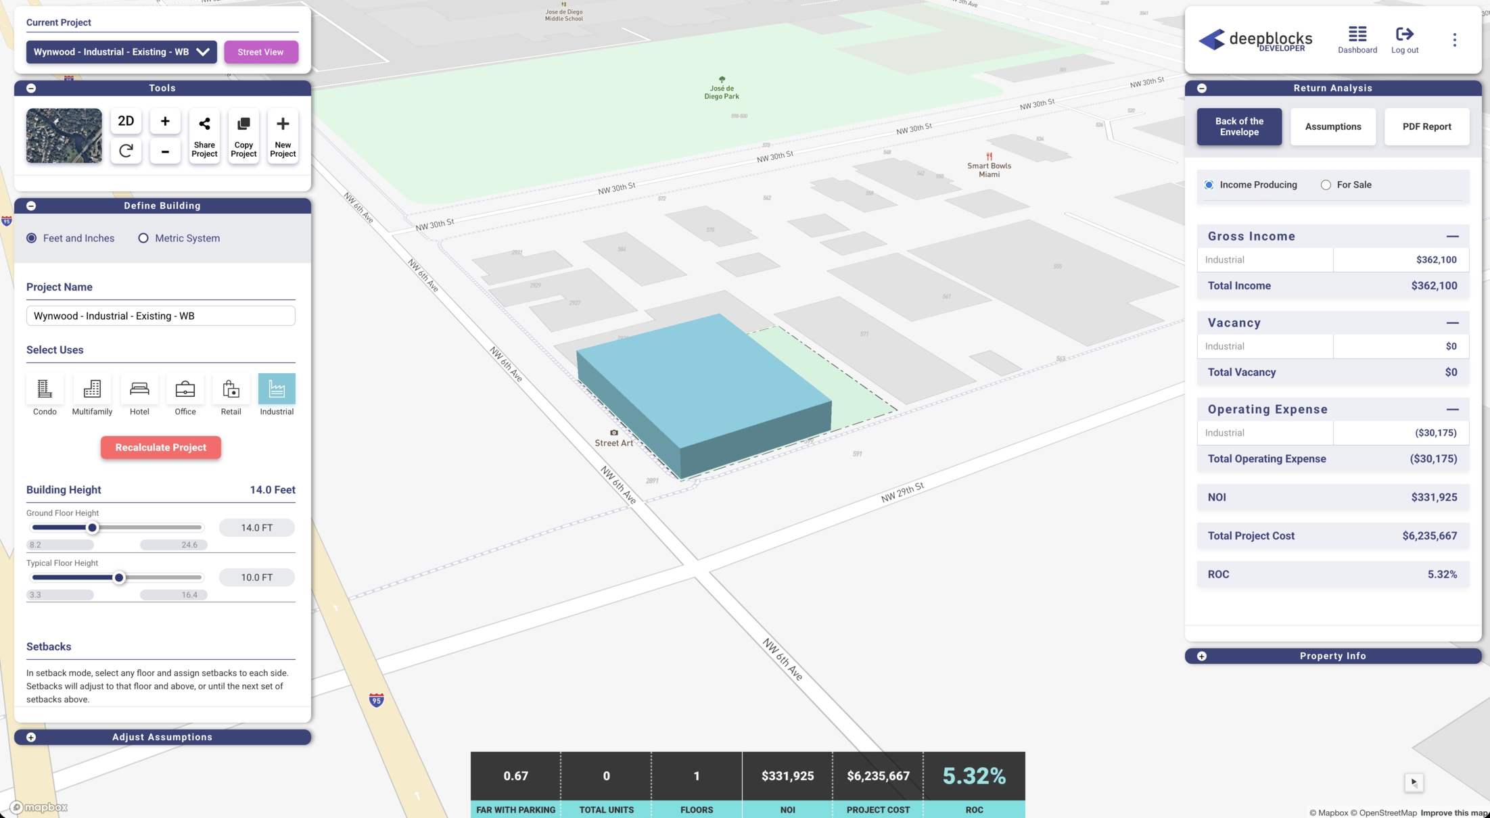Adjust the Typical Floor Height slider

click(x=119, y=577)
